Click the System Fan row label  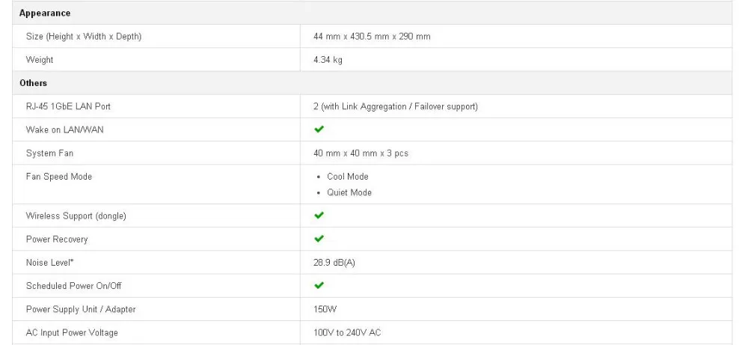pyautogui.click(x=49, y=153)
